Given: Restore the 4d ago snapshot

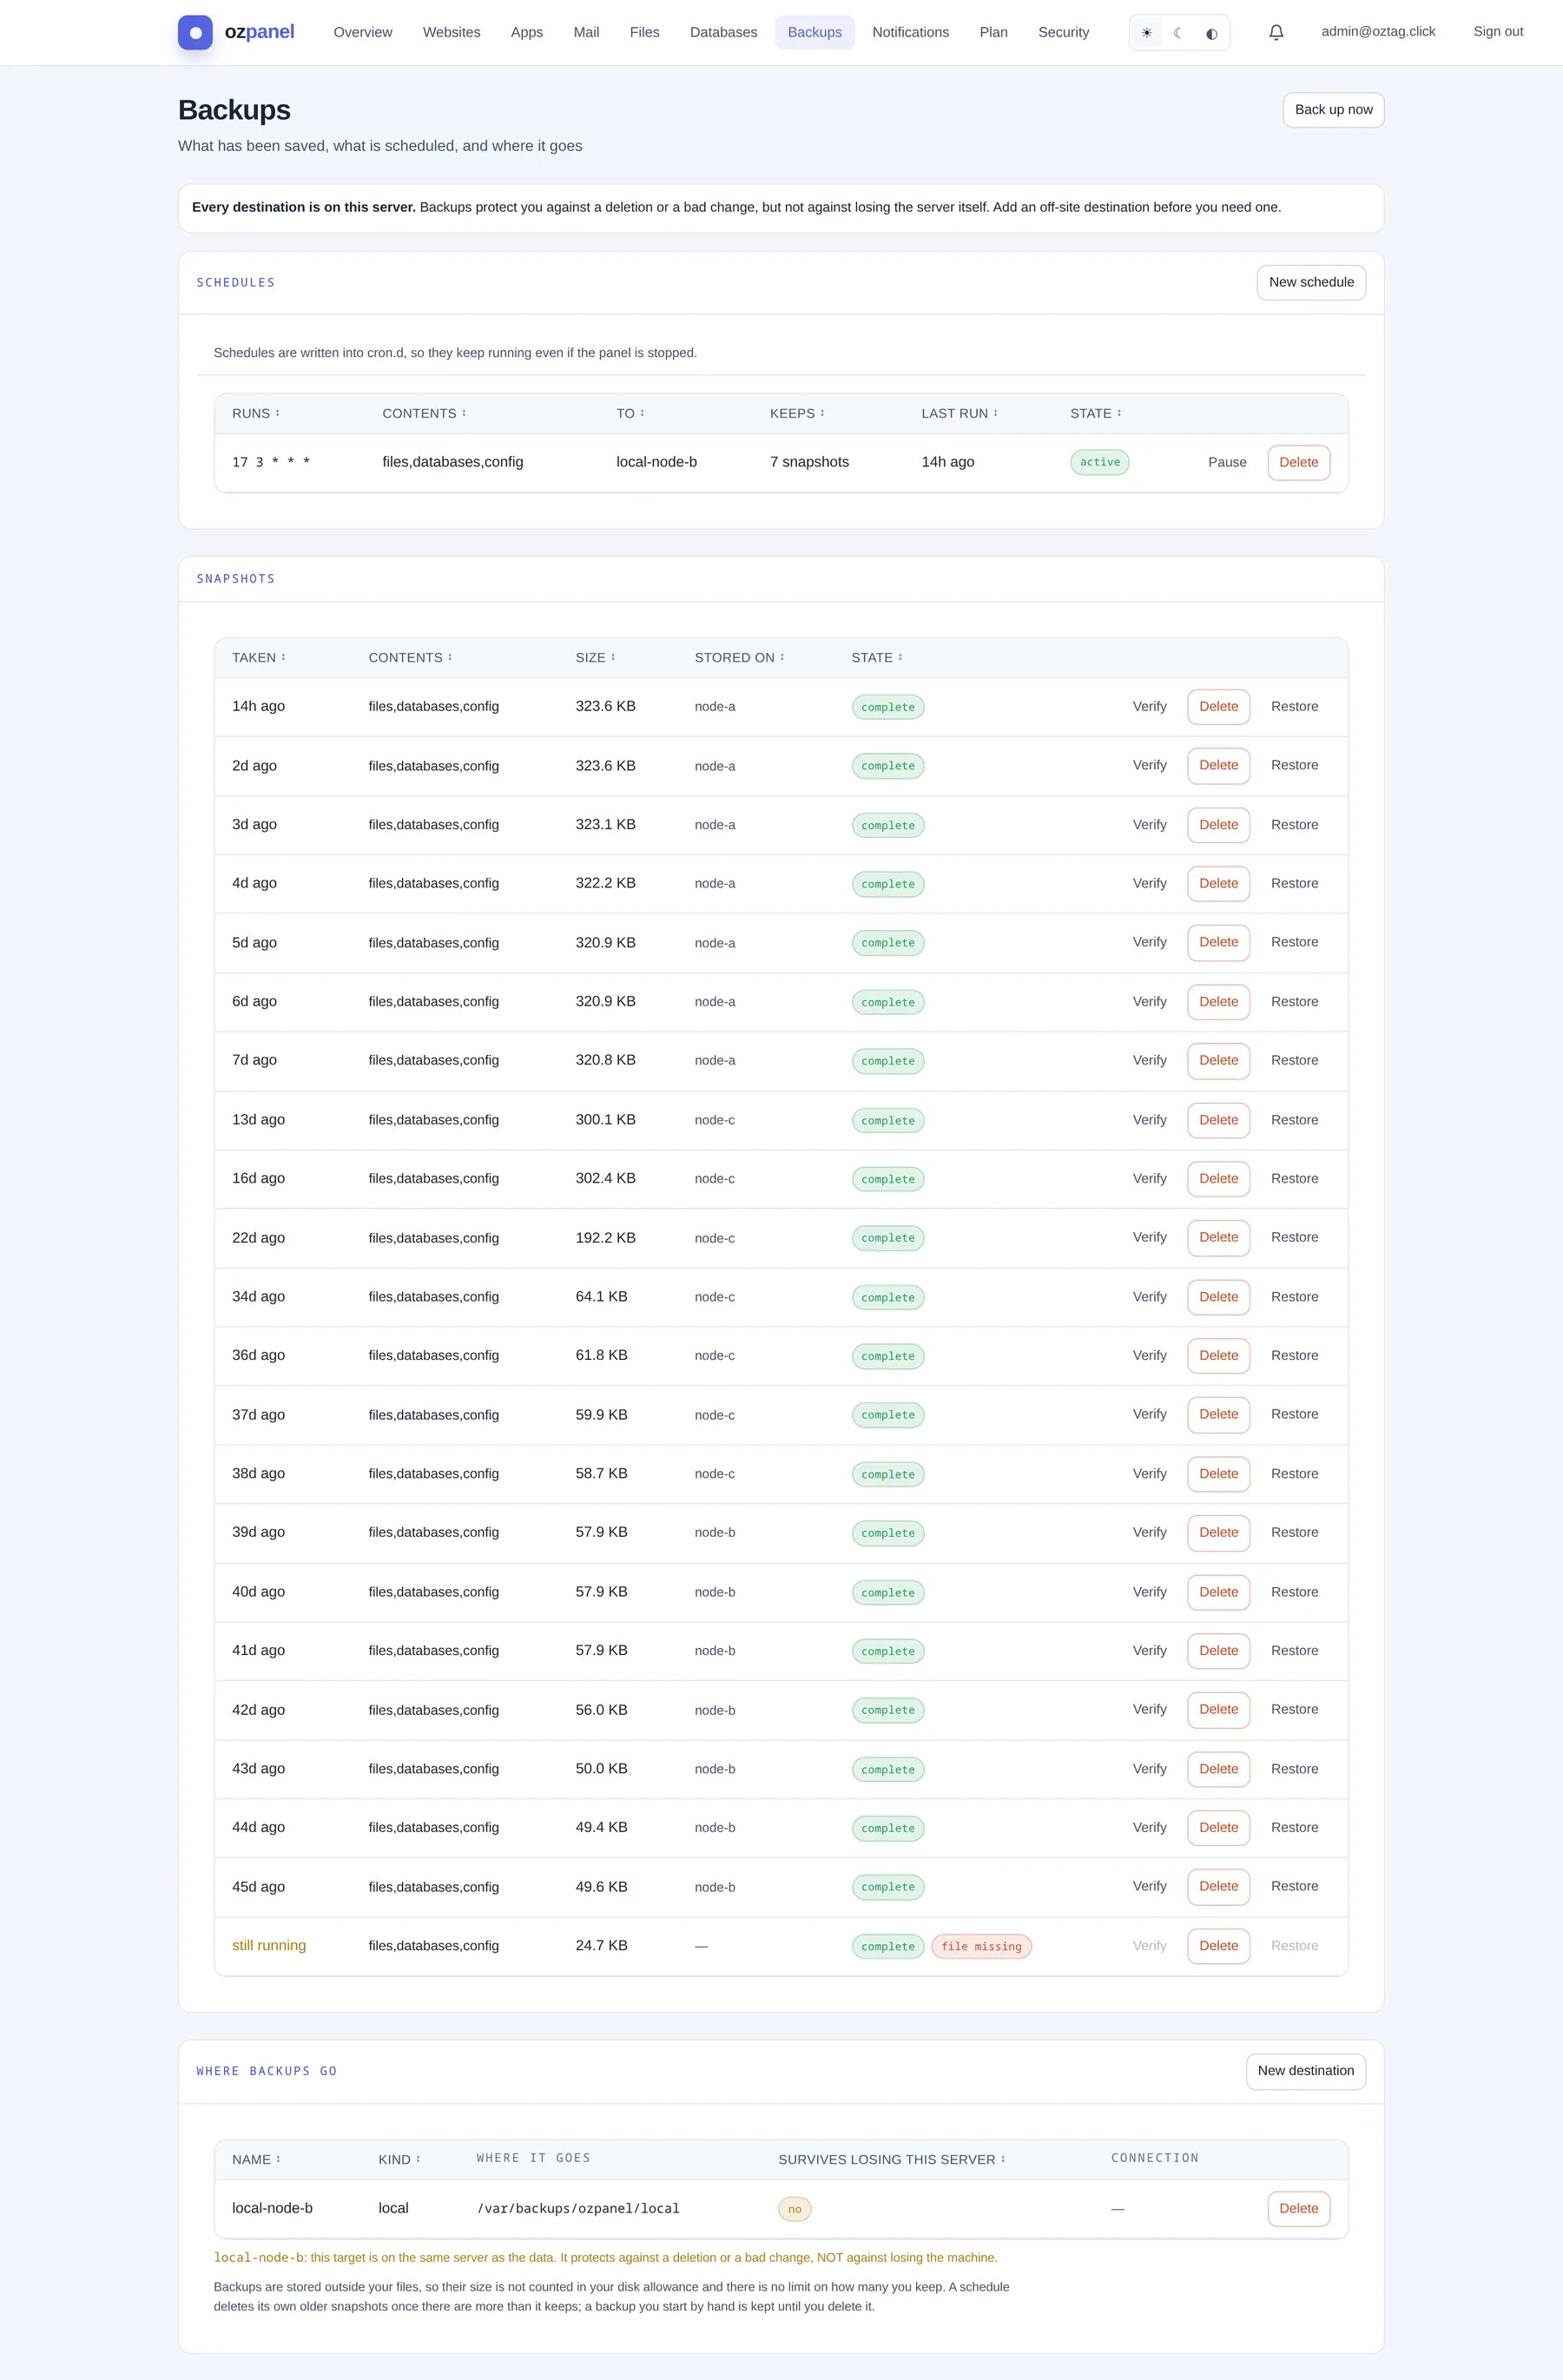Looking at the screenshot, I should [1294, 883].
